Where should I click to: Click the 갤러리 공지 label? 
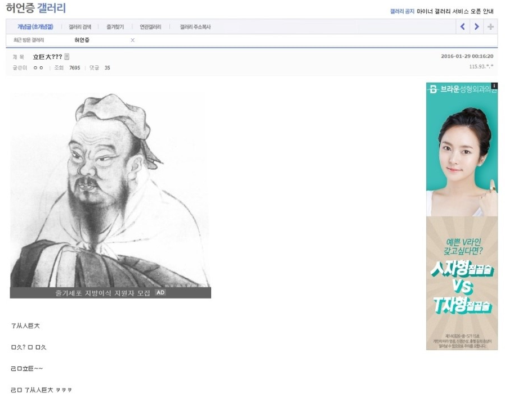coord(402,11)
